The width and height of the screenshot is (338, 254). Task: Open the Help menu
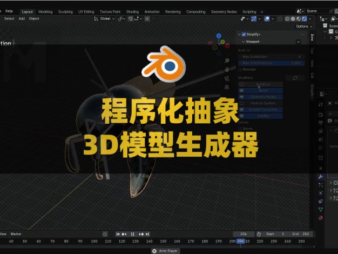point(9,11)
